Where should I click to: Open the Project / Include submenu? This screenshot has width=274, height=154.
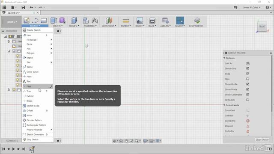(38, 130)
